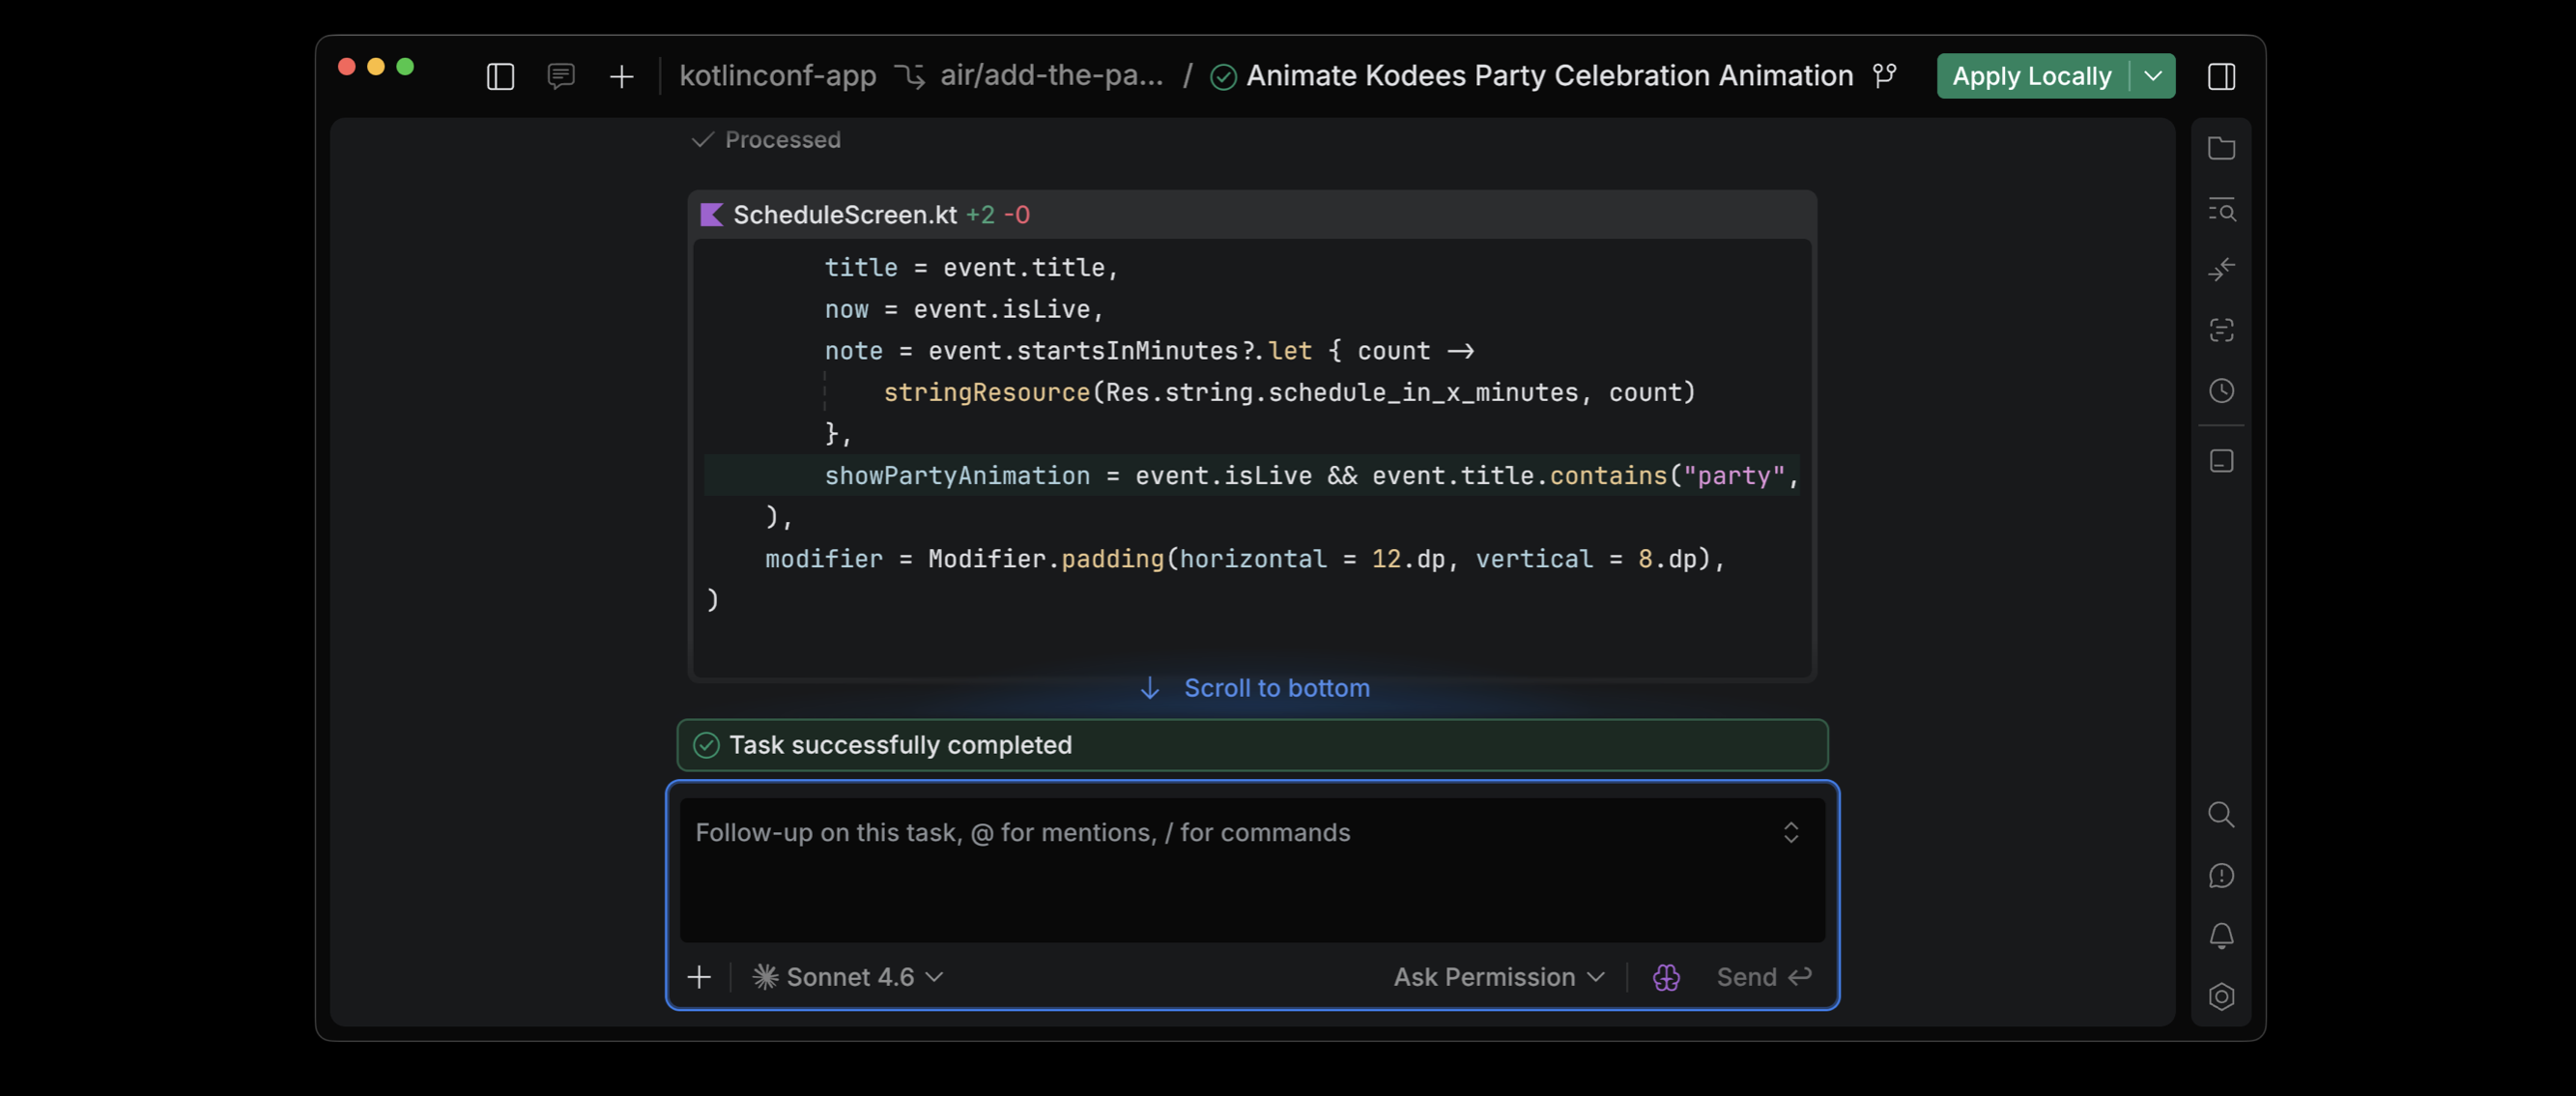Open the find-in-files list search icon
The image size is (2576, 1096).
[2221, 209]
